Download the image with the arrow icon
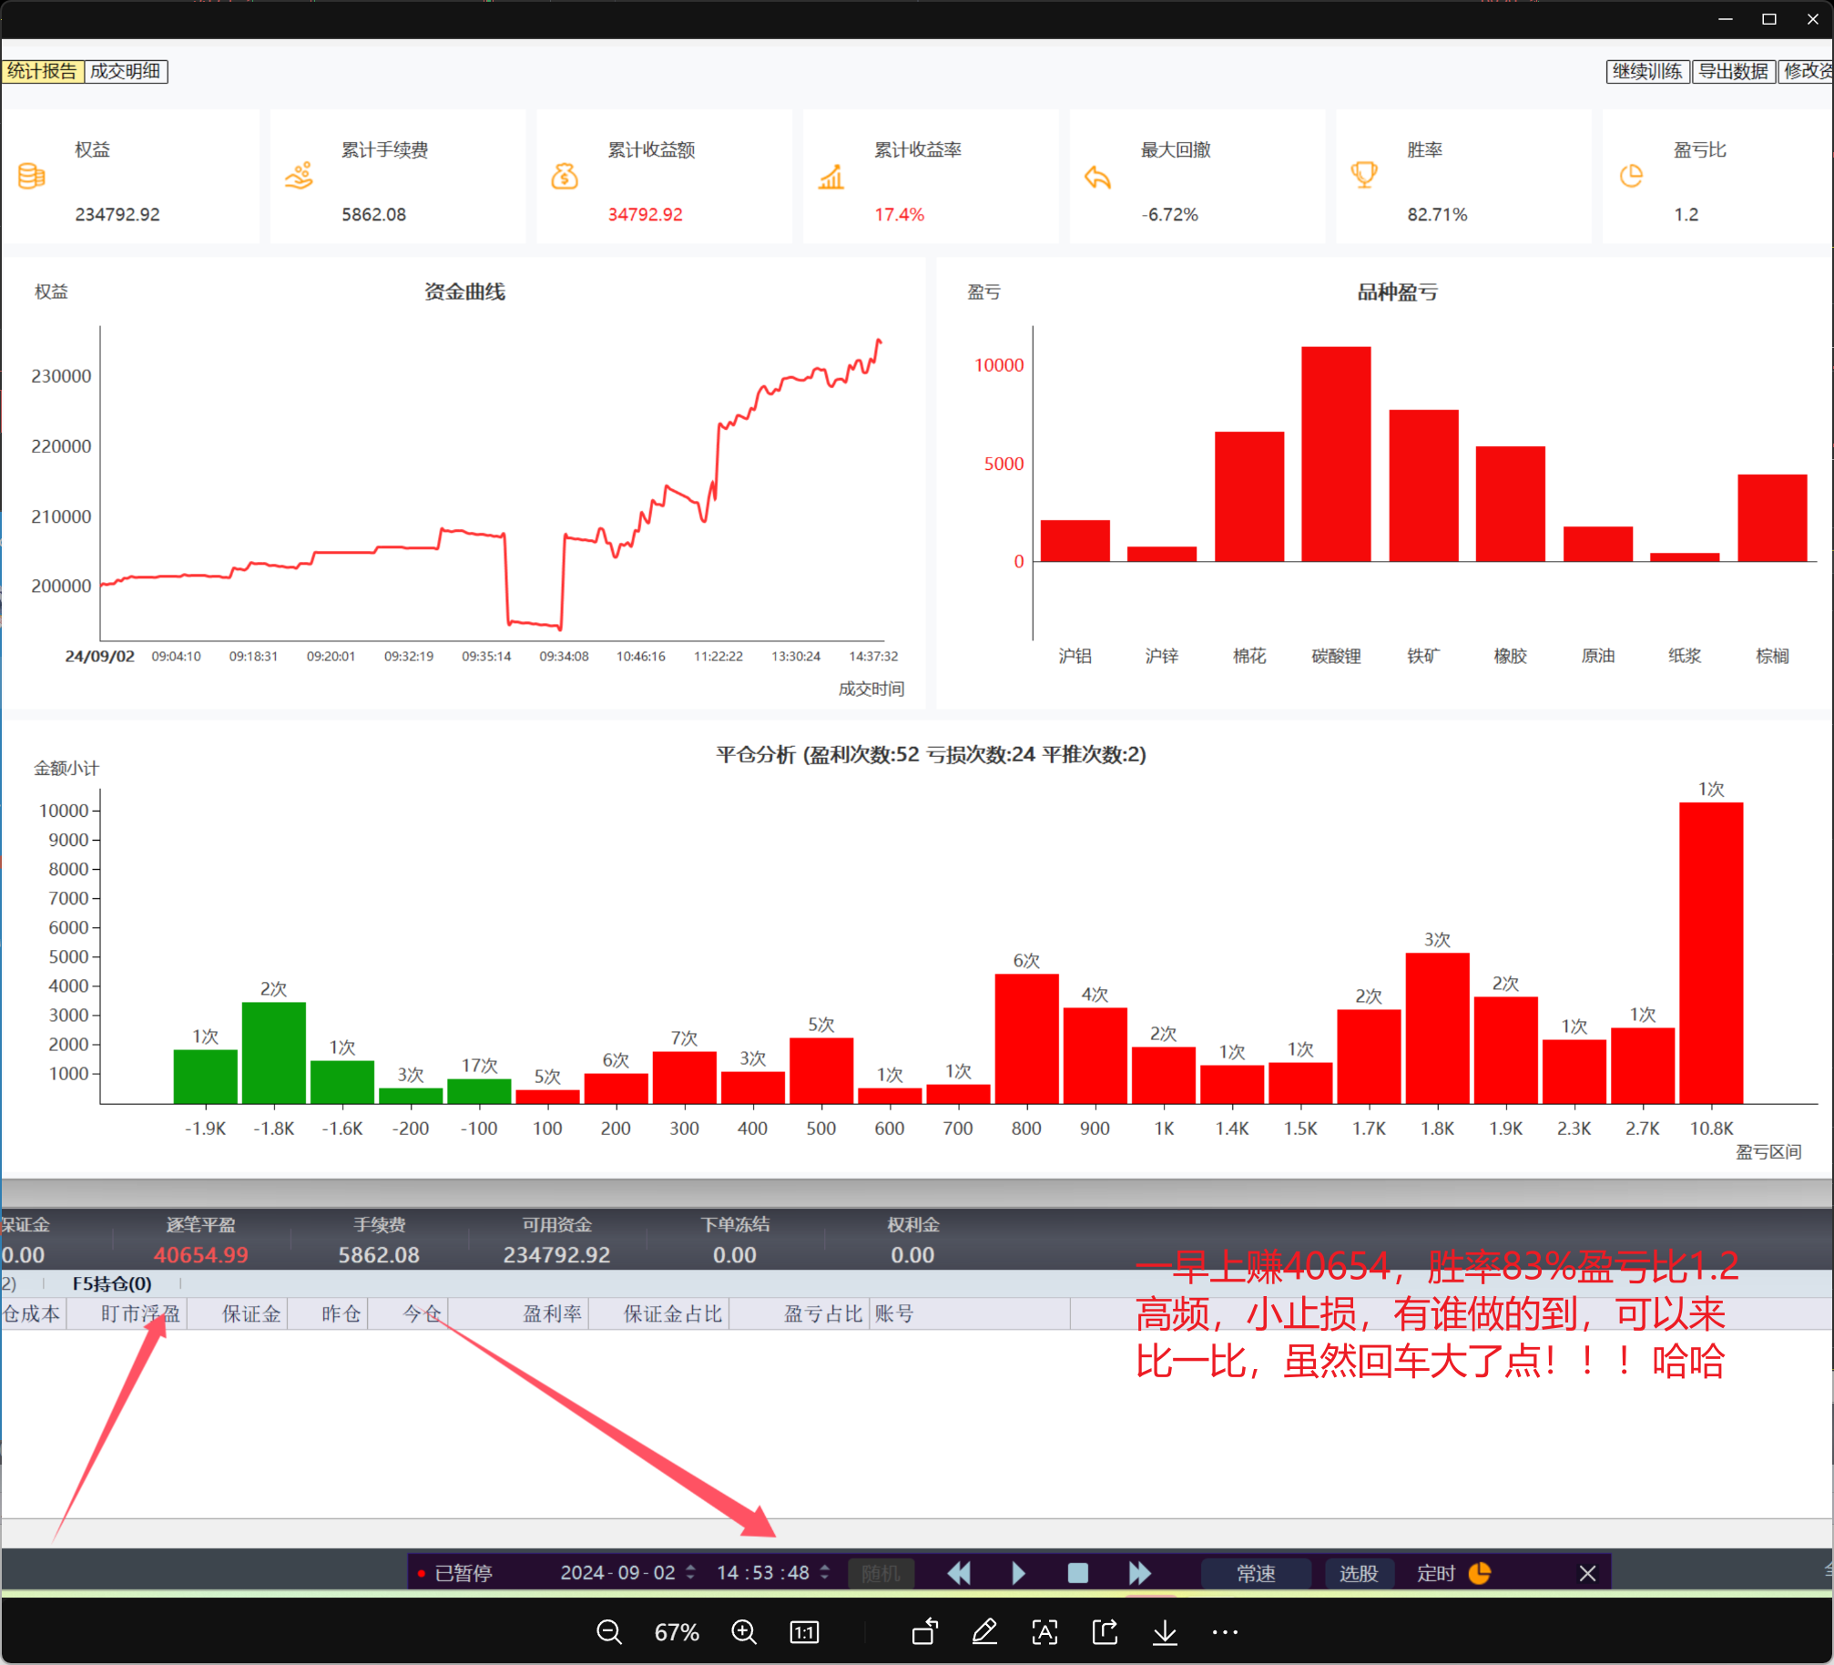The image size is (1834, 1665). point(1165,1632)
